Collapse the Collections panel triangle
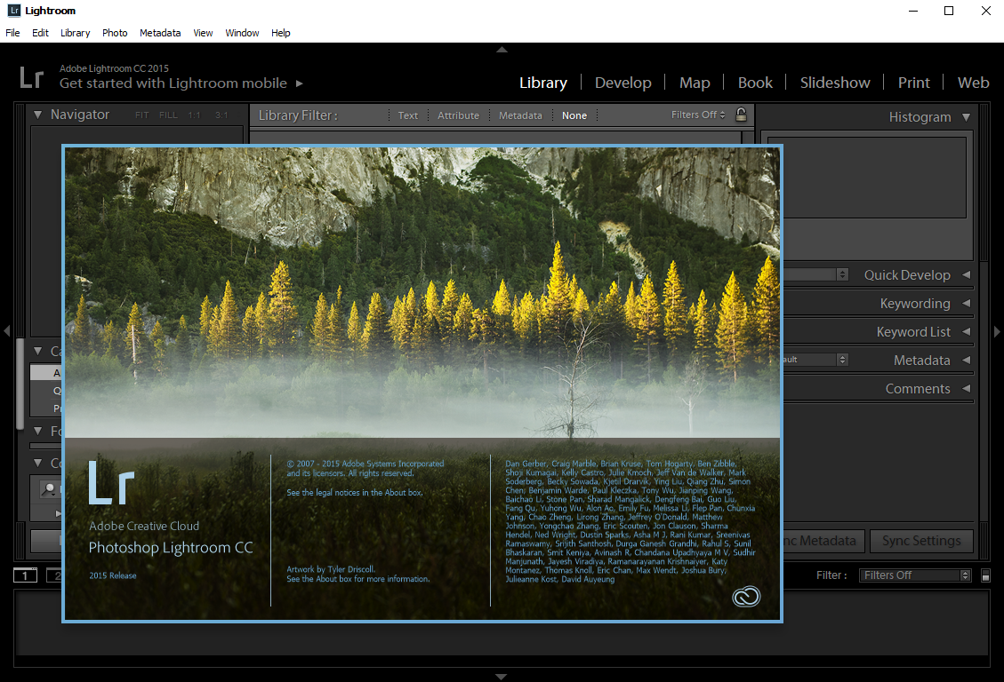This screenshot has height=682, width=1004. tap(37, 462)
